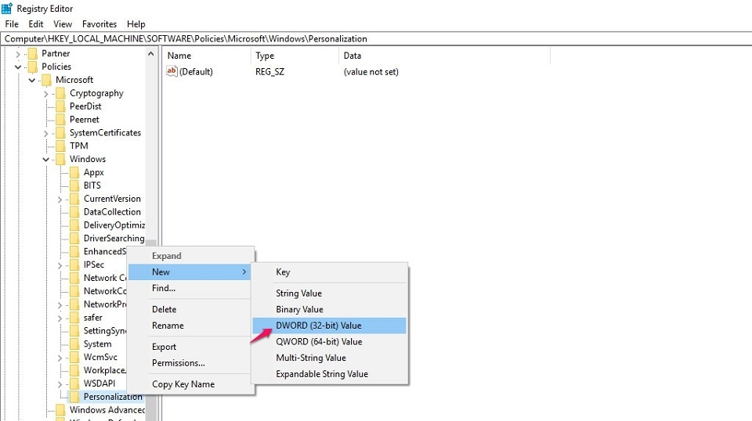Open the Help menu
The image size is (752, 421).
coord(136,24)
